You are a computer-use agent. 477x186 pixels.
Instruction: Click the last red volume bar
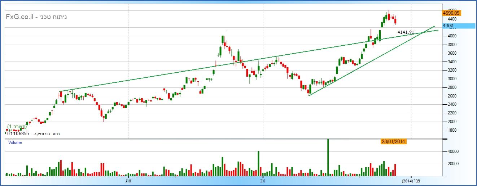pos(395,169)
